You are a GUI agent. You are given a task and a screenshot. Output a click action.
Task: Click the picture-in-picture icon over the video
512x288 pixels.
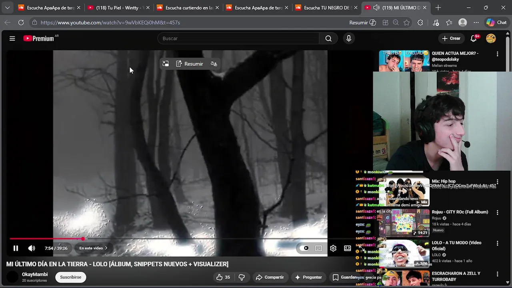166,64
